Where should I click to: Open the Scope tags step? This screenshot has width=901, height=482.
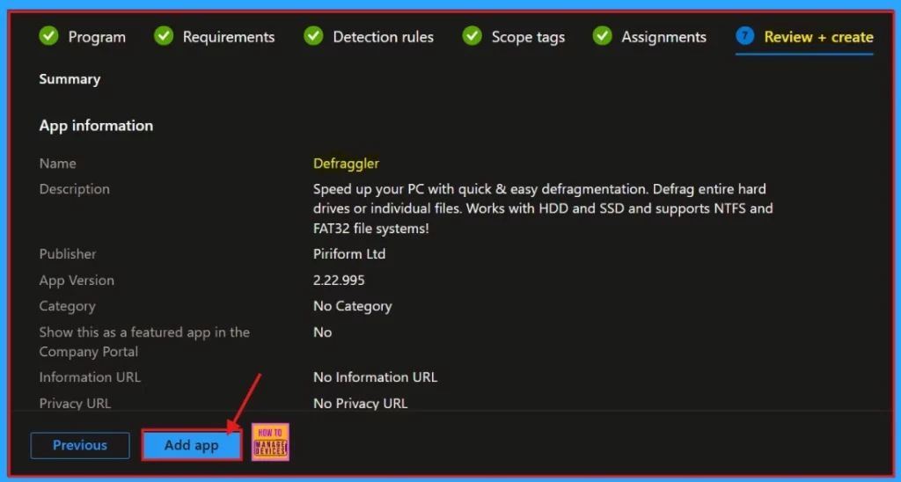click(x=514, y=37)
